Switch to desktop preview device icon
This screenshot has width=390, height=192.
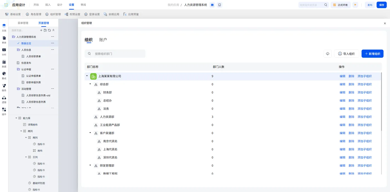(x=212, y=5)
